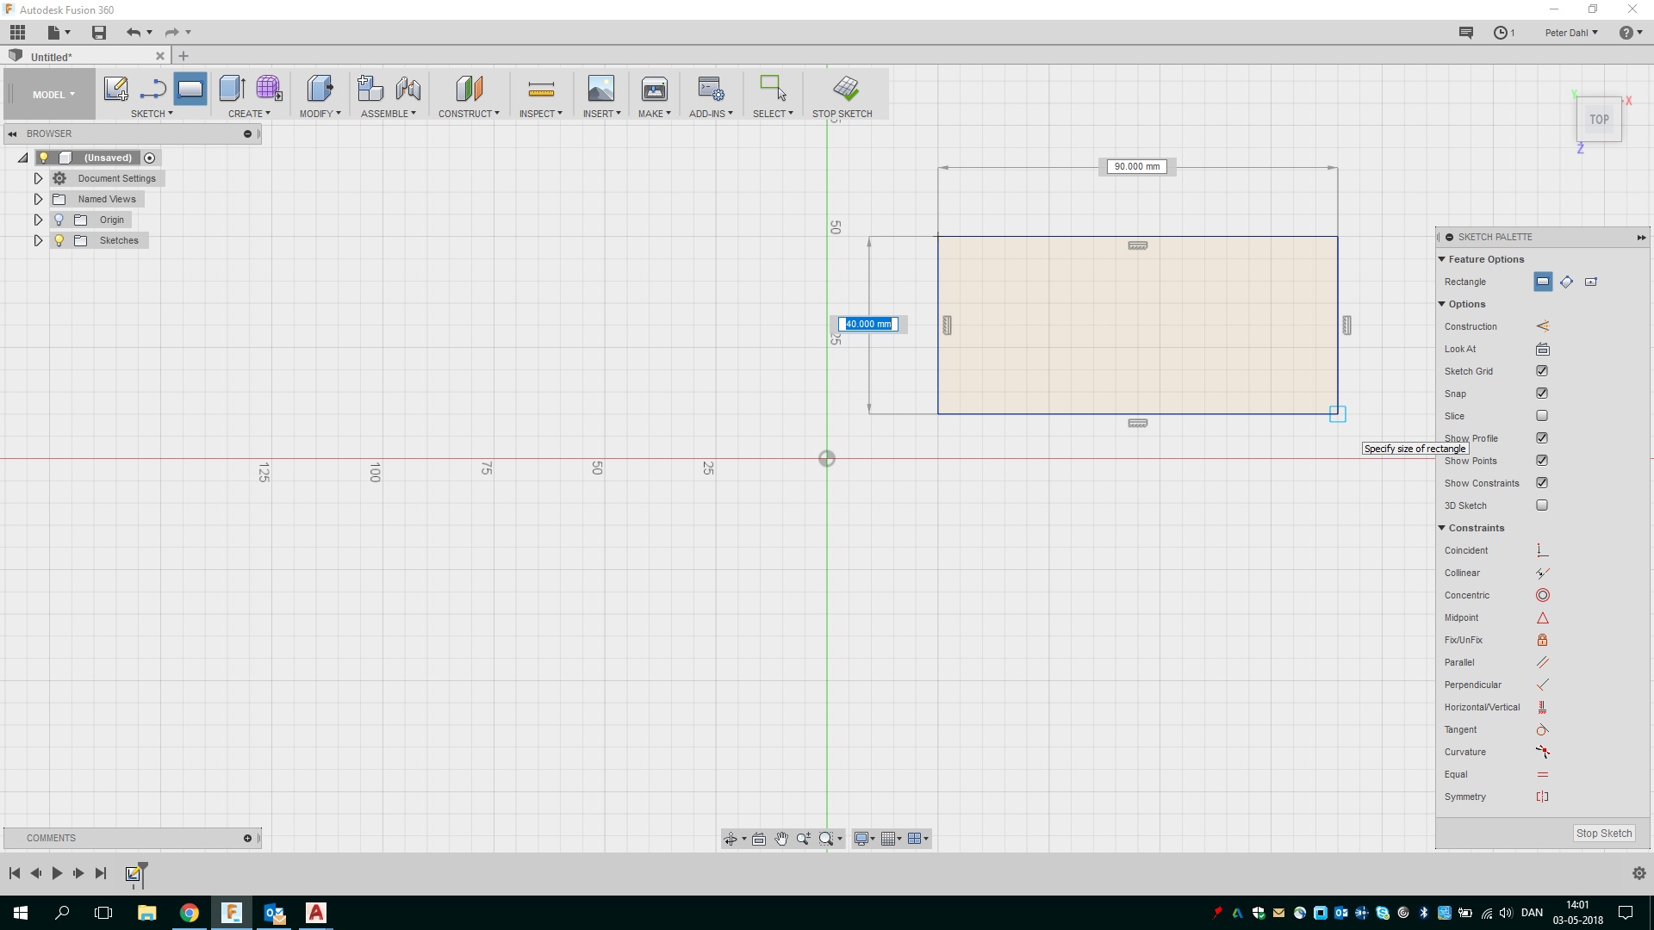Toggle the Origin folder visibility lightbulb

click(x=59, y=220)
